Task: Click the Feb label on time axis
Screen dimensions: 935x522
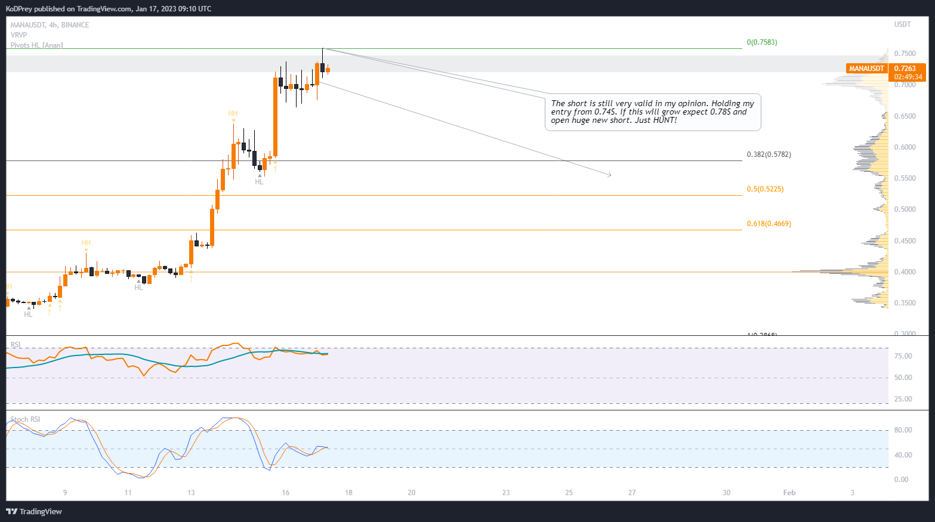Action: 789,493
